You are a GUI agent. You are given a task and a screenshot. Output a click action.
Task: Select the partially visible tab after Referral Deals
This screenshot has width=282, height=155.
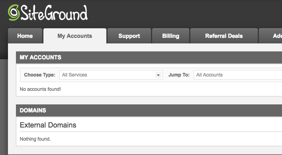(x=270, y=36)
